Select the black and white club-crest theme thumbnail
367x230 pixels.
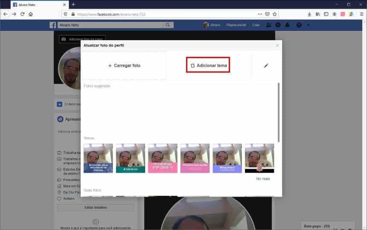259,158
